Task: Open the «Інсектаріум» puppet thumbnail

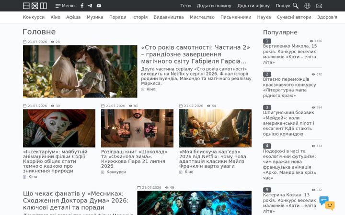Action: (59, 128)
